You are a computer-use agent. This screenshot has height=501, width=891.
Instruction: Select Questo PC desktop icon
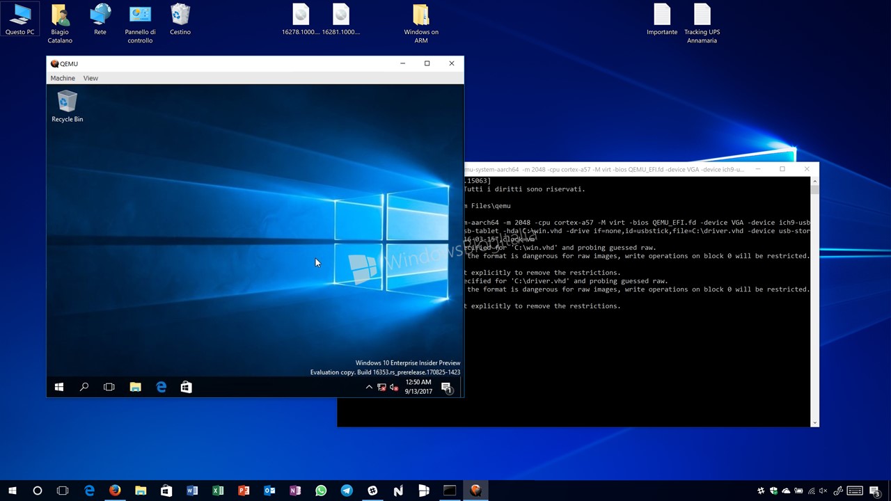pyautogui.click(x=20, y=19)
